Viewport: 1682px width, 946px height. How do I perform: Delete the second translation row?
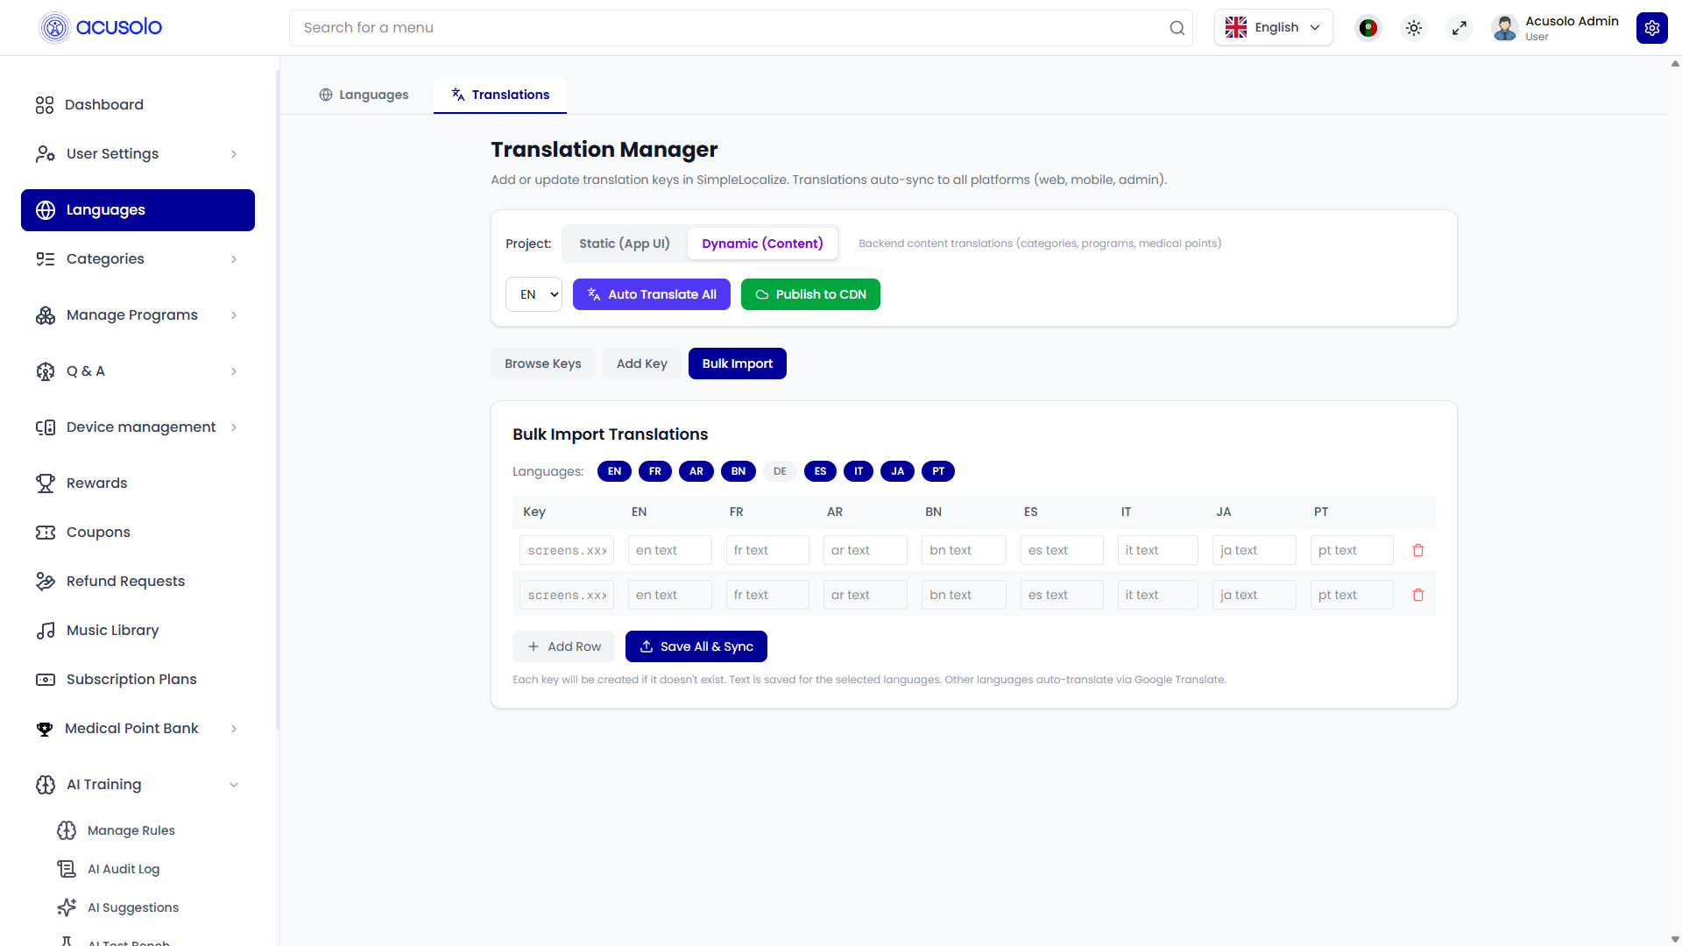(1418, 595)
